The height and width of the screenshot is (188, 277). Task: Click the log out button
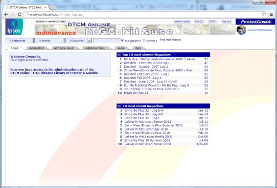(x=226, y=21)
